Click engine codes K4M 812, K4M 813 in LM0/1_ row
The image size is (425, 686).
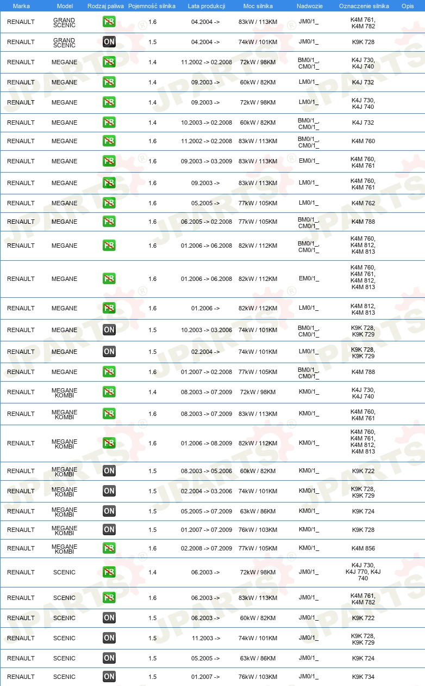click(363, 309)
